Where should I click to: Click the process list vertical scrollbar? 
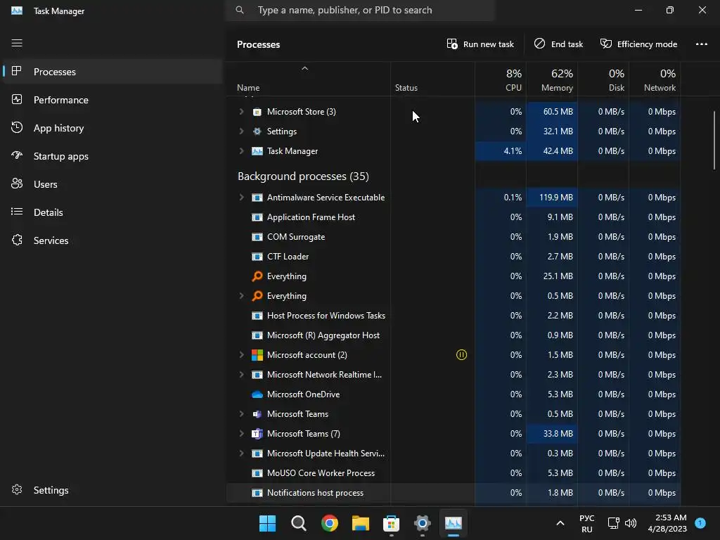point(714,141)
